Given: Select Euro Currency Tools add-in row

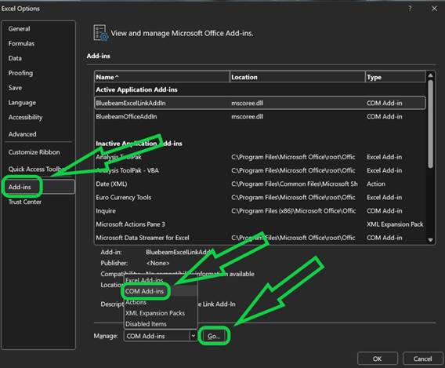Looking at the screenshot, I should [260, 197].
